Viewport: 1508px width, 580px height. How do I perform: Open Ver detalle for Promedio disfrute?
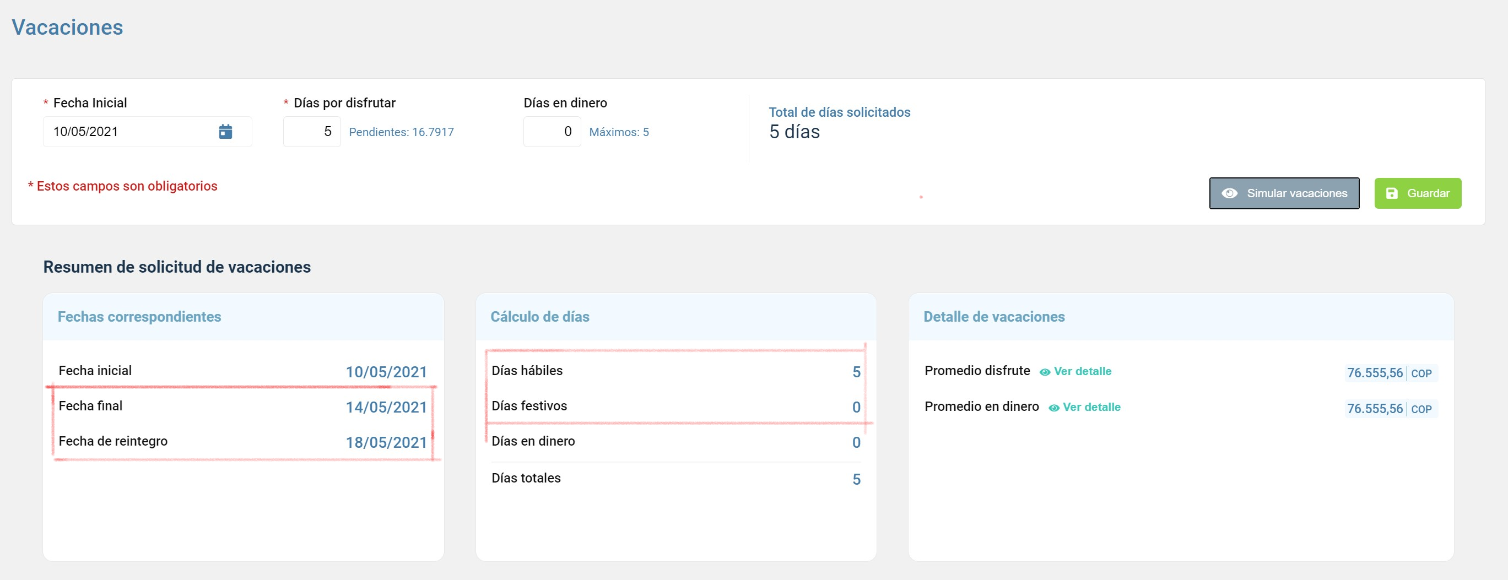(x=1082, y=371)
